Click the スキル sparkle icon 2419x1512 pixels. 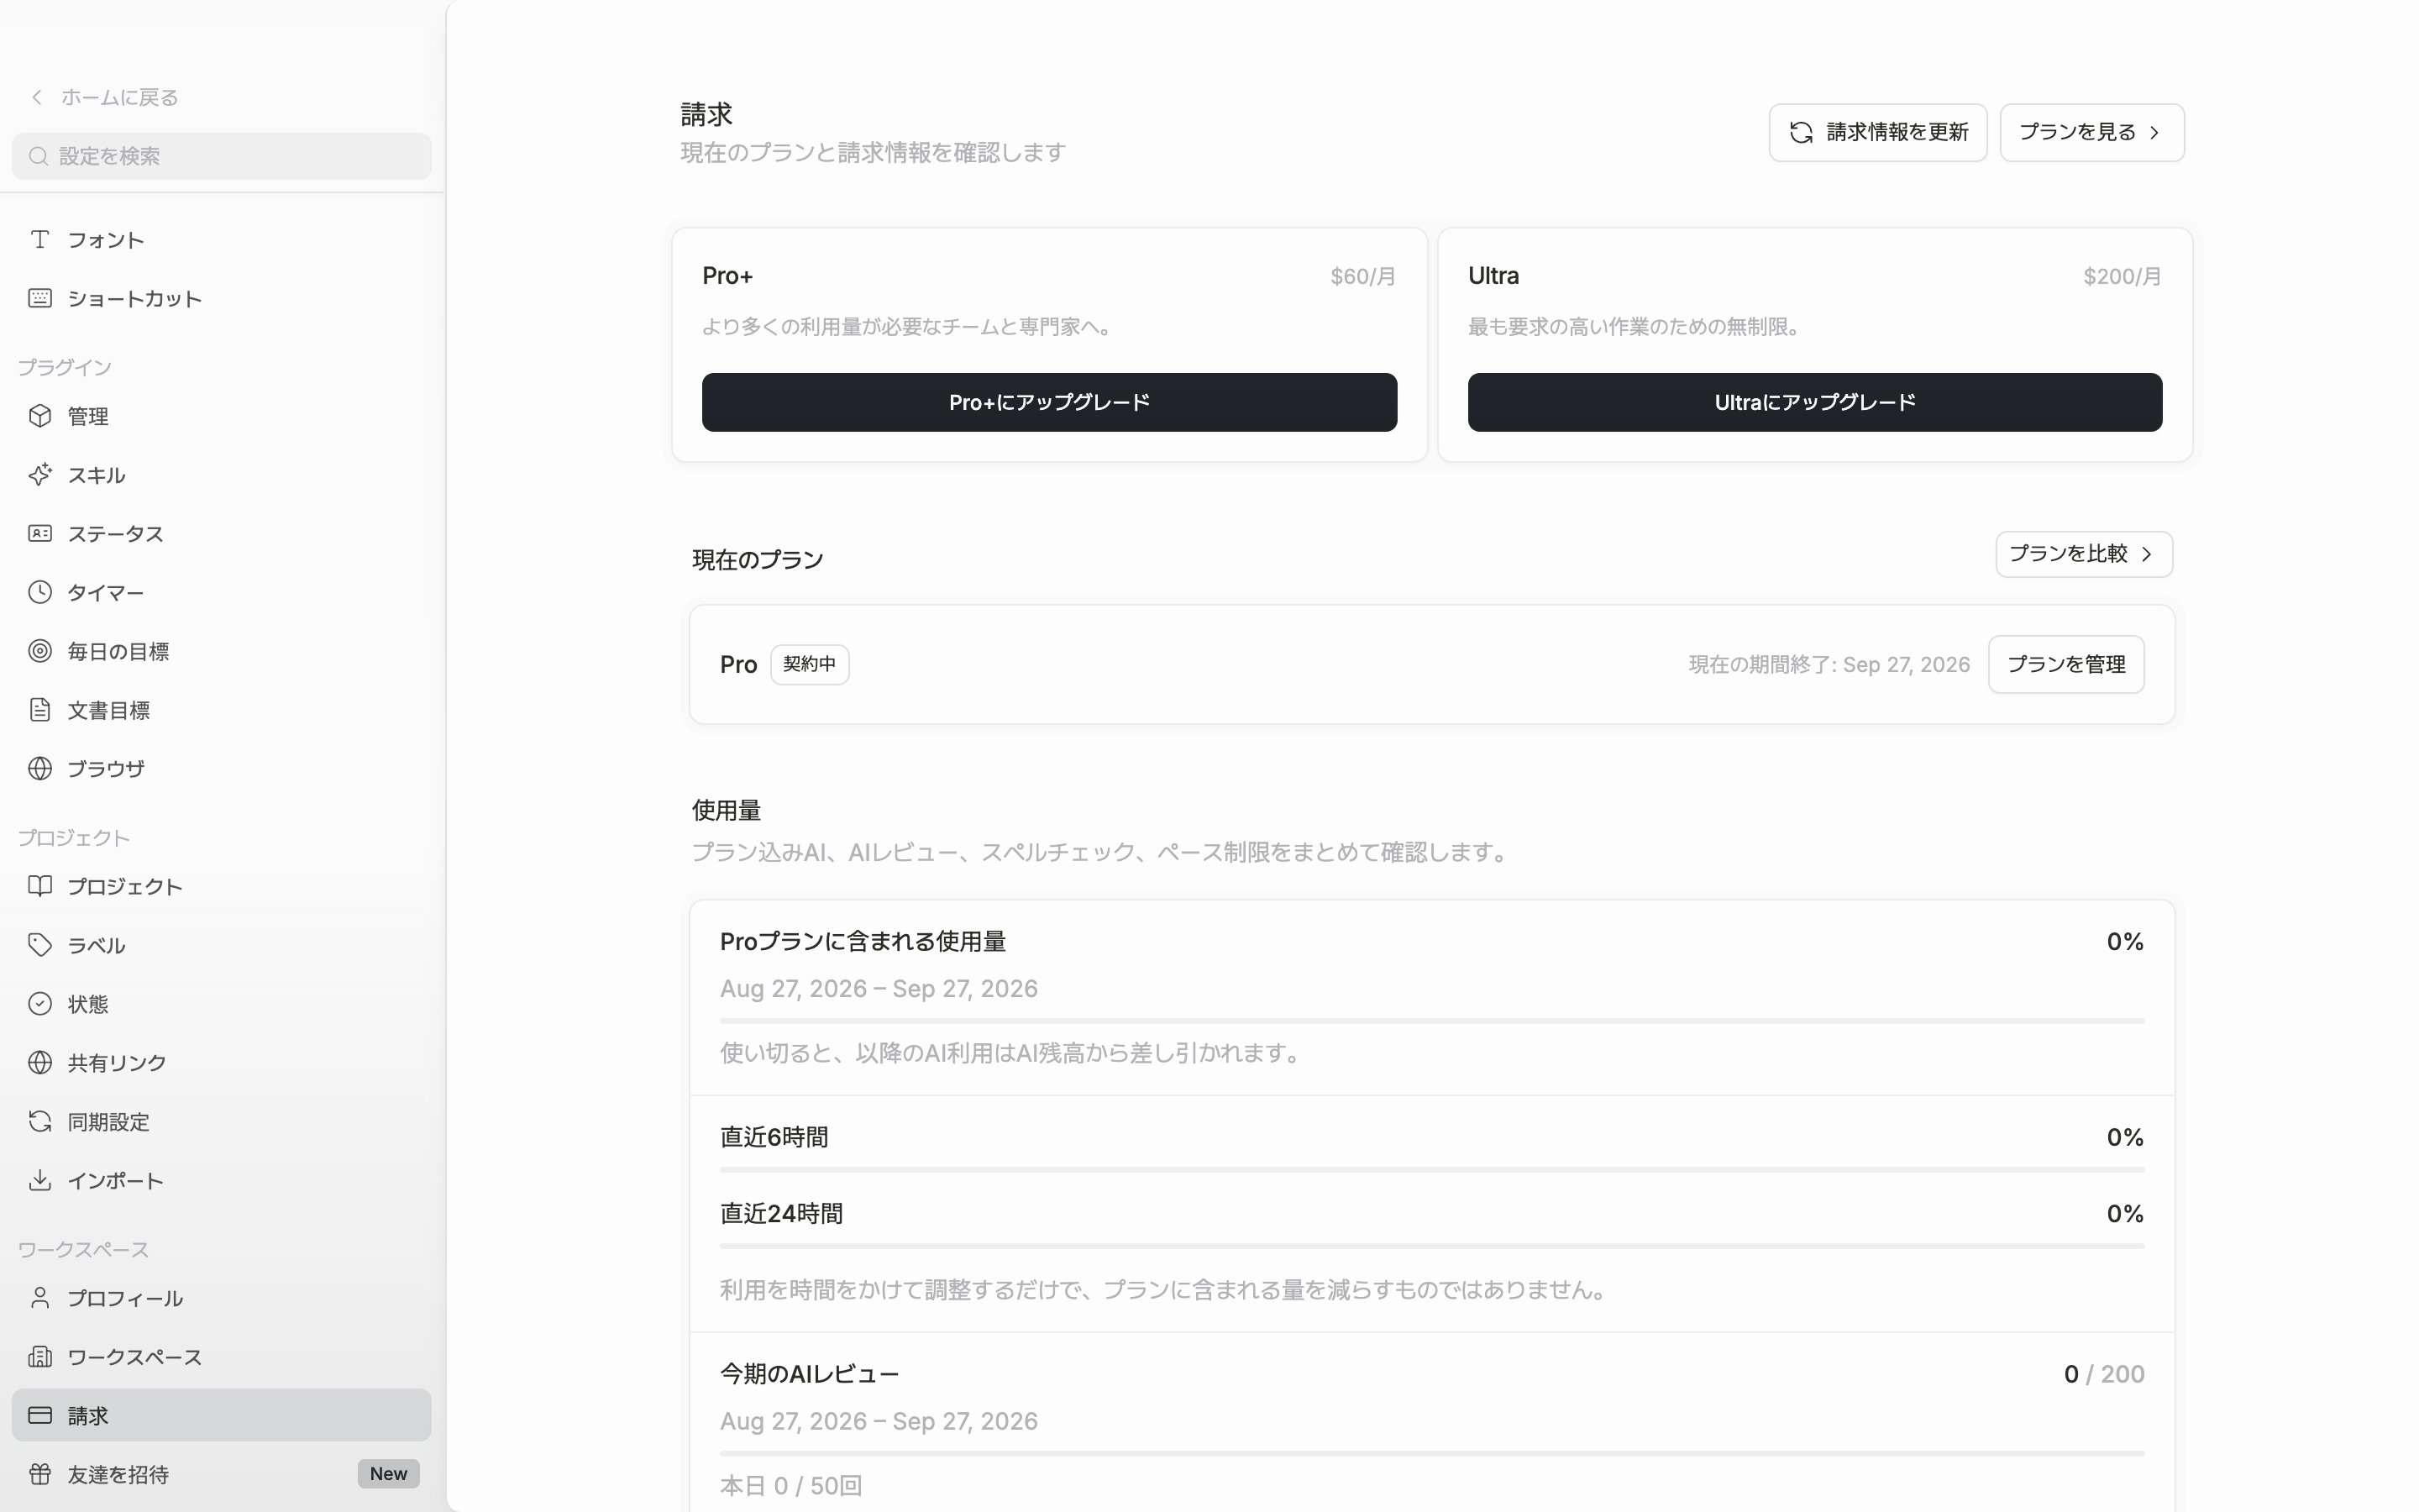pyautogui.click(x=40, y=475)
